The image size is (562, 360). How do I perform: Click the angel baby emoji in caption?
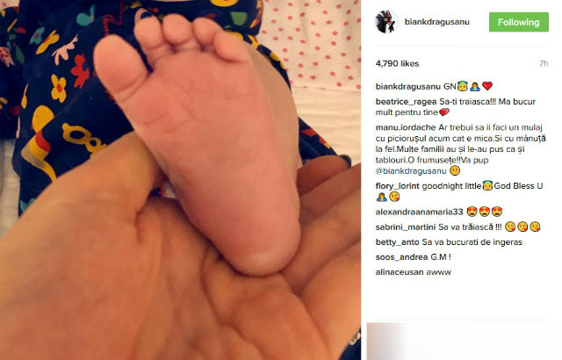463,86
